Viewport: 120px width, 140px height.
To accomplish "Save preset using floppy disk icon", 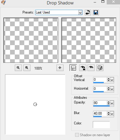I will pos(96,12).
